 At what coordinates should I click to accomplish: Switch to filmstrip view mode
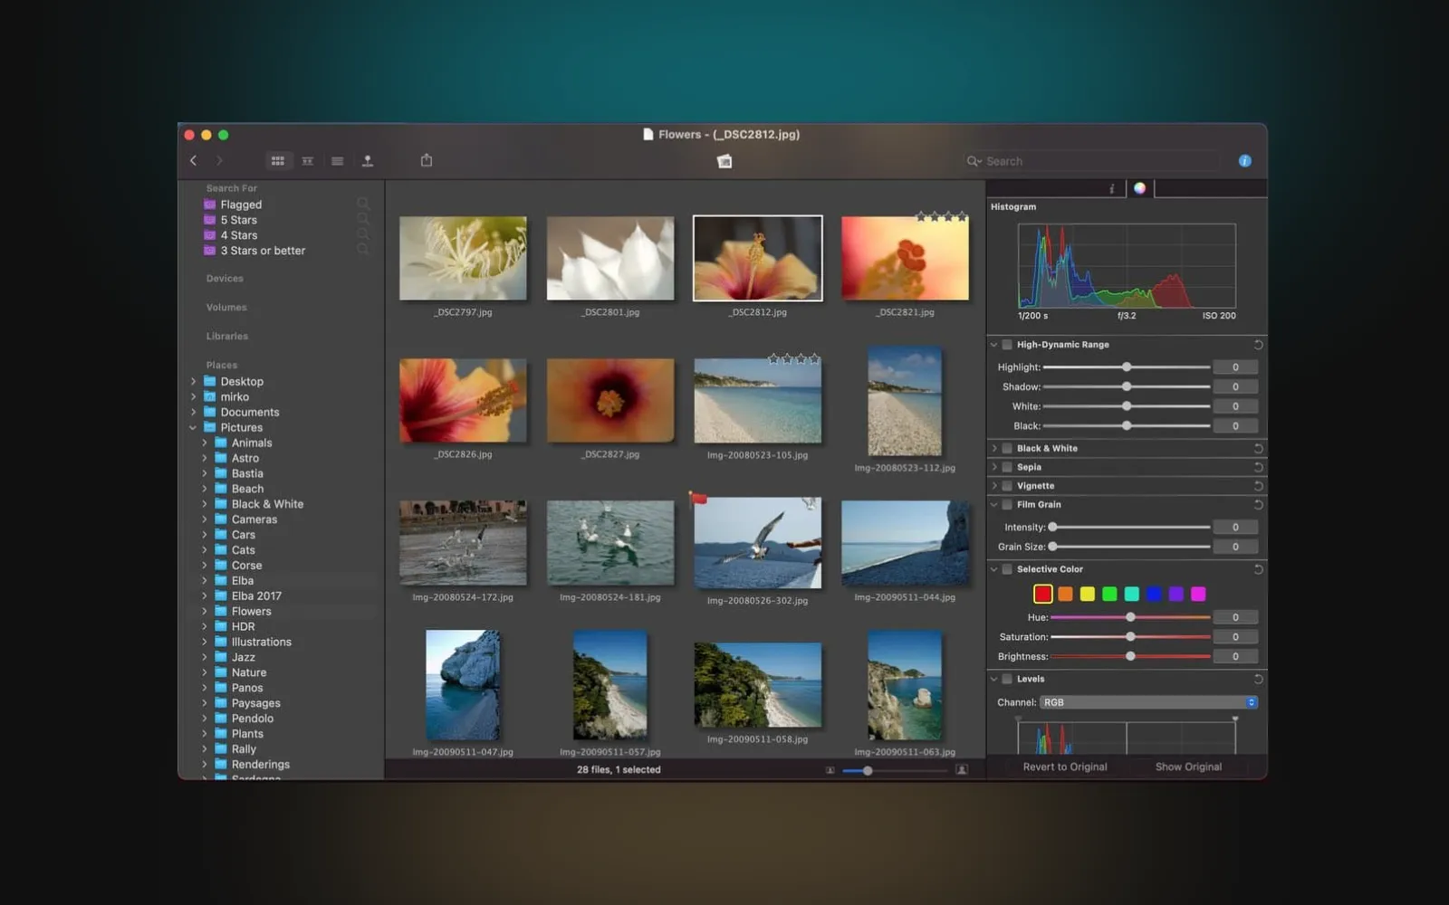pos(308,161)
